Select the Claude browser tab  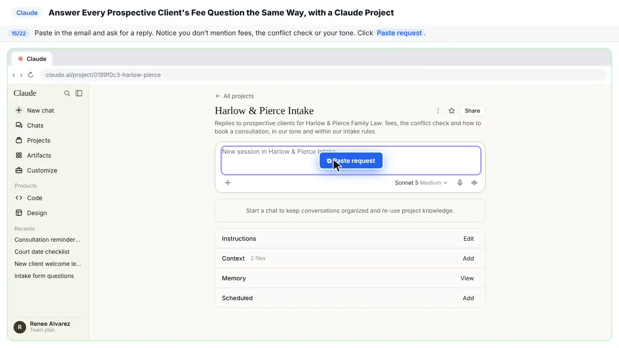click(x=32, y=59)
